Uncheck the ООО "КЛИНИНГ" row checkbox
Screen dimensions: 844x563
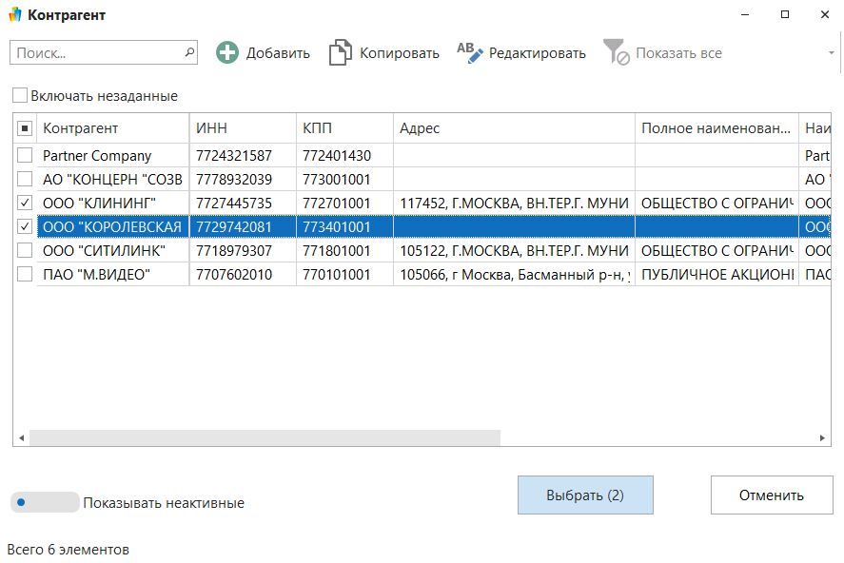(25, 204)
